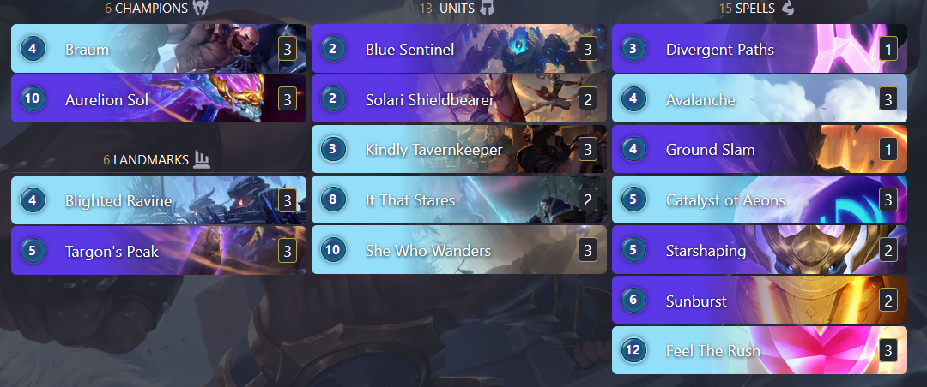Click the Champions helmet icon
Screen dimensions: 927x387
pos(201,8)
